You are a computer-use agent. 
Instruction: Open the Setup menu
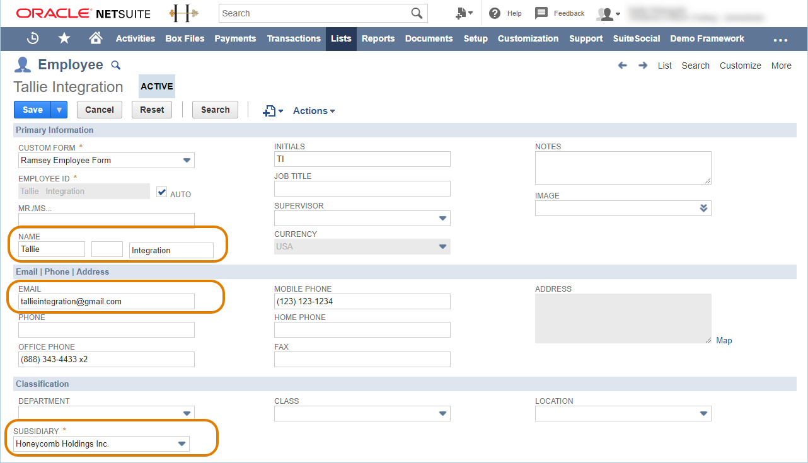click(x=476, y=38)
